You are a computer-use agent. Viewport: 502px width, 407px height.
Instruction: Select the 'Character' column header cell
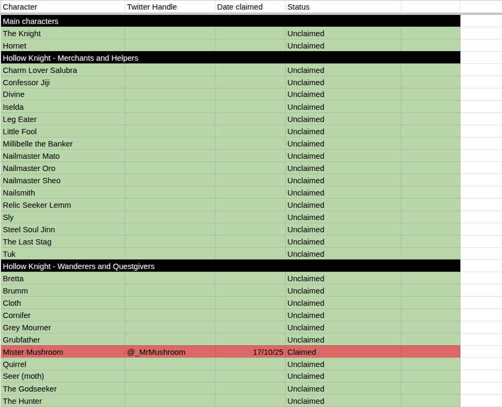pyautogui.click(x=63, y=7)
